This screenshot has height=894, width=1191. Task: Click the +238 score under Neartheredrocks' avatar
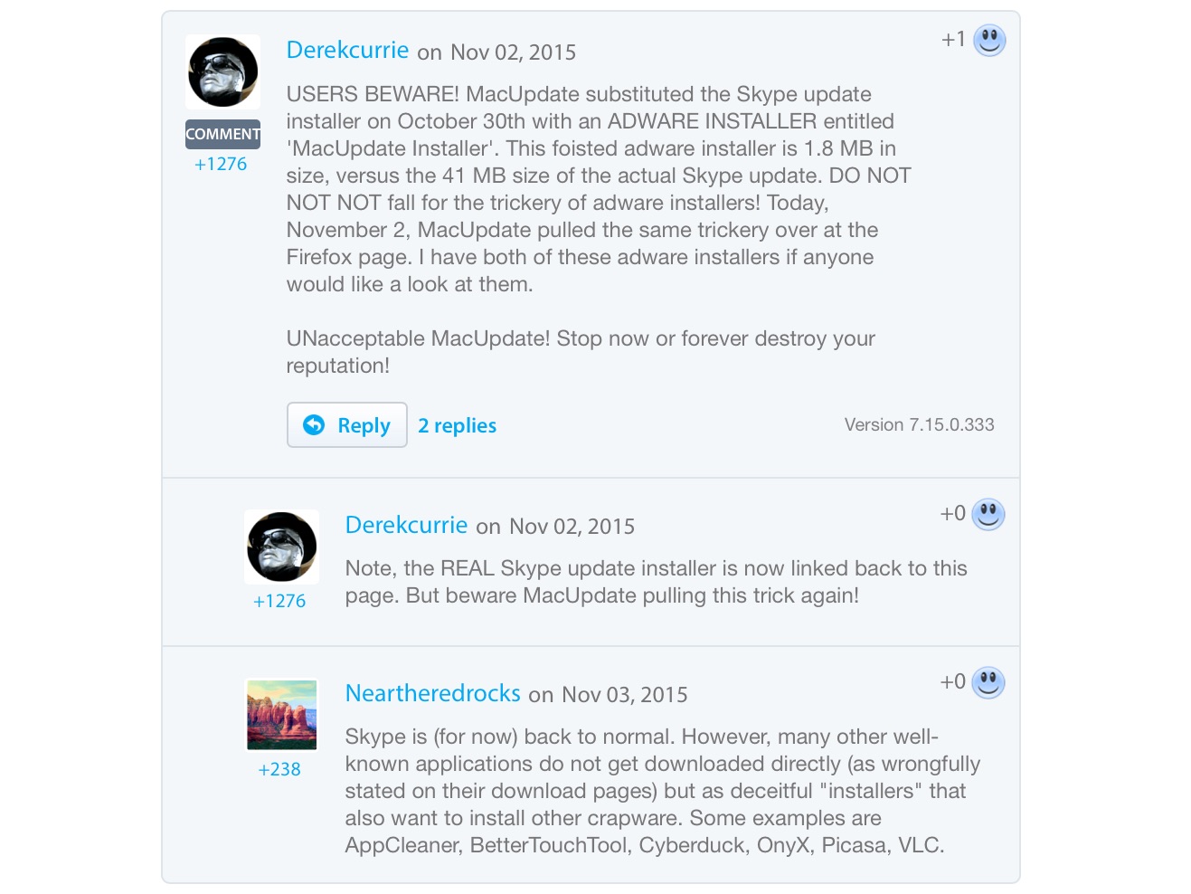(279, 769)
